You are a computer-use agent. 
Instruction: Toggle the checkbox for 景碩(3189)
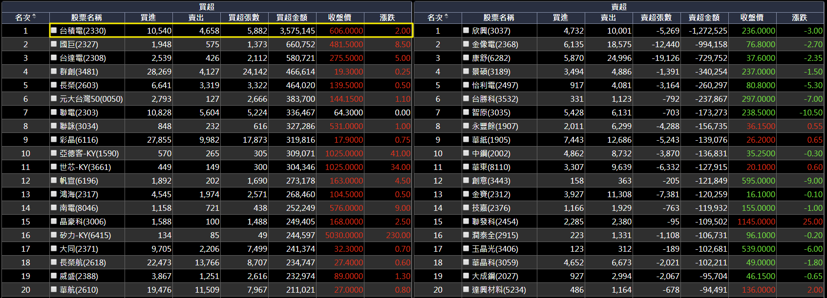(467, 71)
